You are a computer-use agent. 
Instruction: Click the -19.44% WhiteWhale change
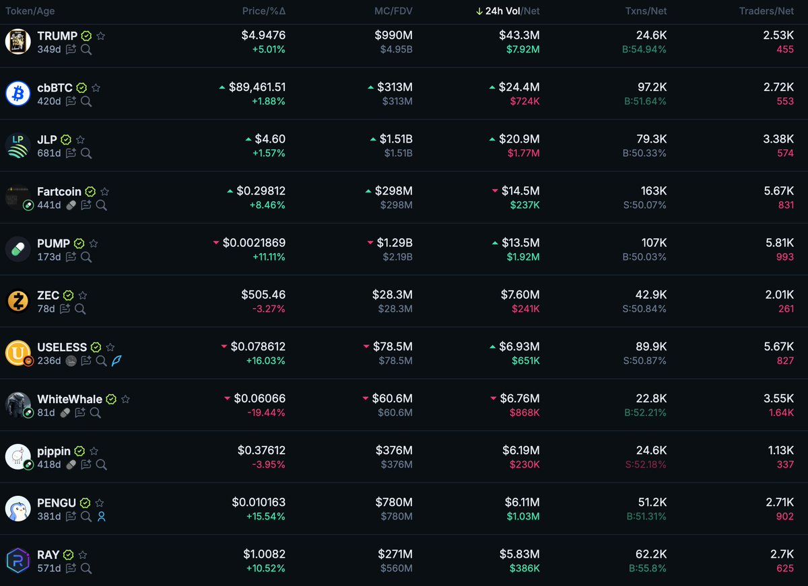point(266,412)
